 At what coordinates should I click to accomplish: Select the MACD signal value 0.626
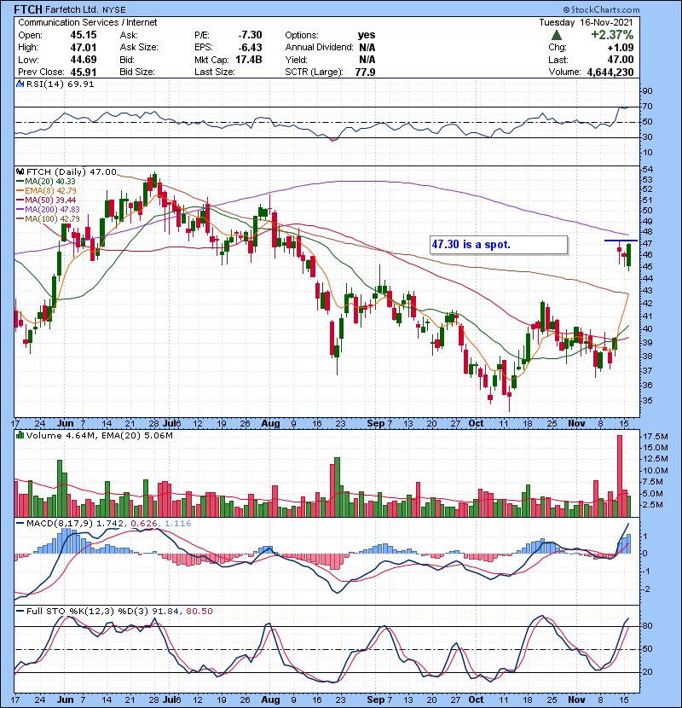pyautogui.click(x=144, y=524)
